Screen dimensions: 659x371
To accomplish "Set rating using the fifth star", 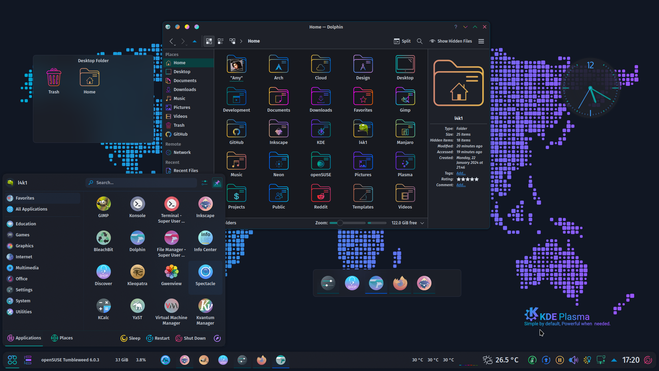I will tap(476, 179).
